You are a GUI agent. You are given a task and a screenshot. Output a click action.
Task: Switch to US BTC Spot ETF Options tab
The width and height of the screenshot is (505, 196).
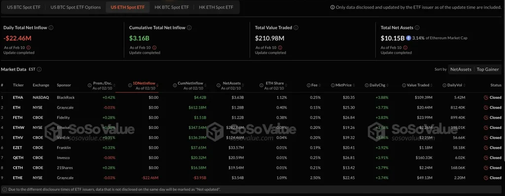click(x=75, y=7)
